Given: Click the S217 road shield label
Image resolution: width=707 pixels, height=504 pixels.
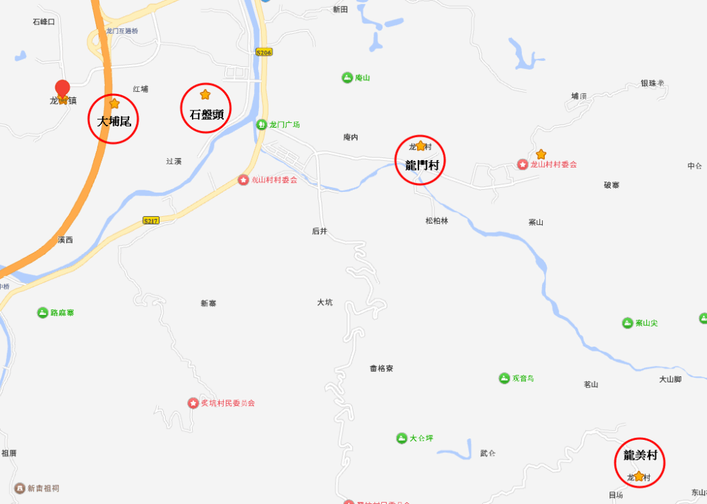Looking at the screenshot, I should tap(151, 220).
